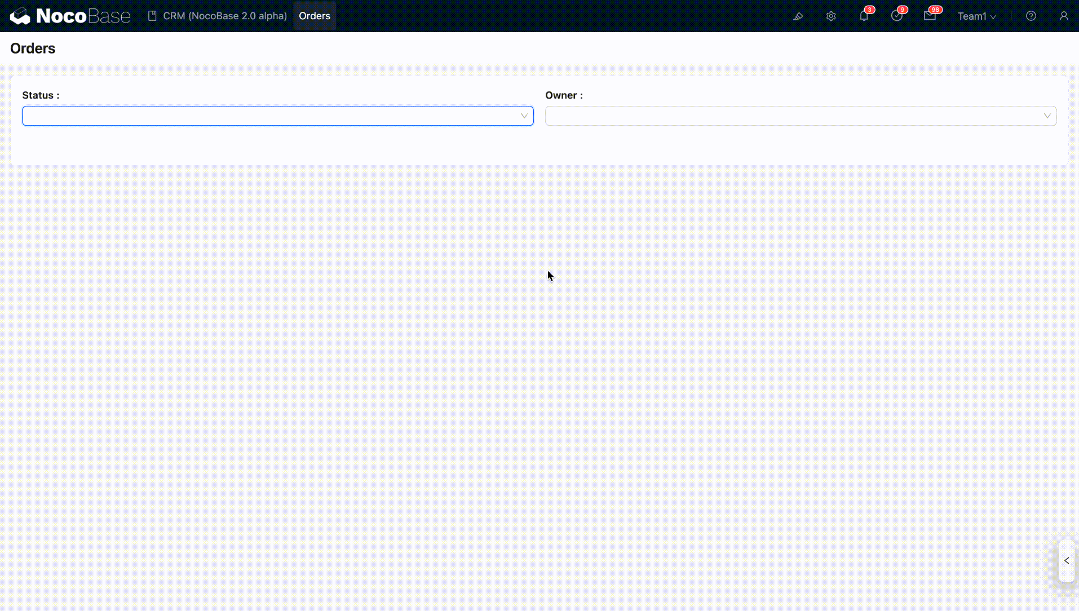Click the document icon beside CRM

tap(152, 16)
